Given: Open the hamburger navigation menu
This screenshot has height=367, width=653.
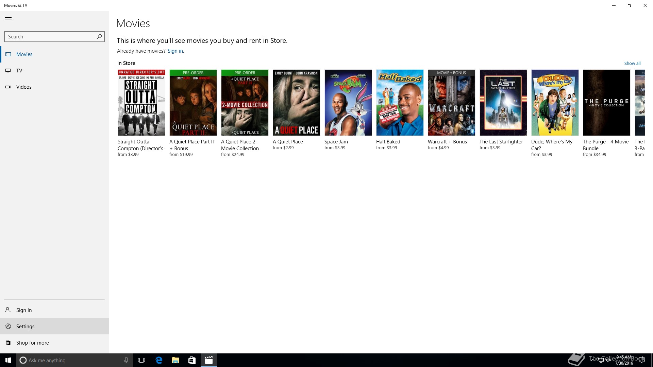Looking at the screenshot, I should pos(8,19).
